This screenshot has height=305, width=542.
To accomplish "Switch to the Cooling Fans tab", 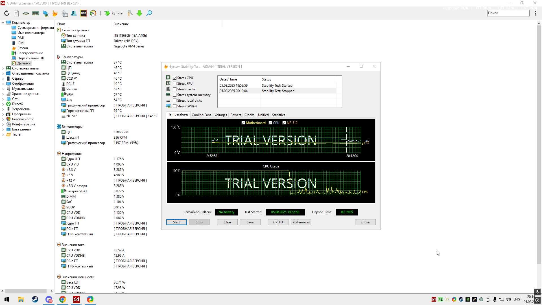I will tap(201, 115).
